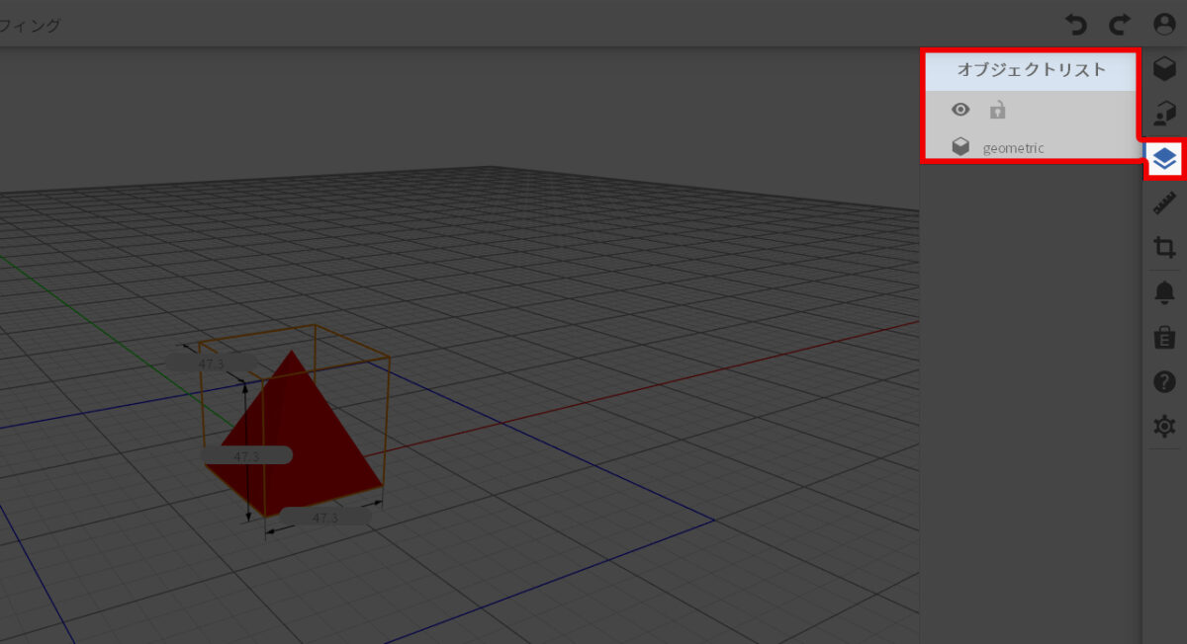Open the notifications bell icon
The height and width of the screenshot is (644, 1187).
point(1164,292)
